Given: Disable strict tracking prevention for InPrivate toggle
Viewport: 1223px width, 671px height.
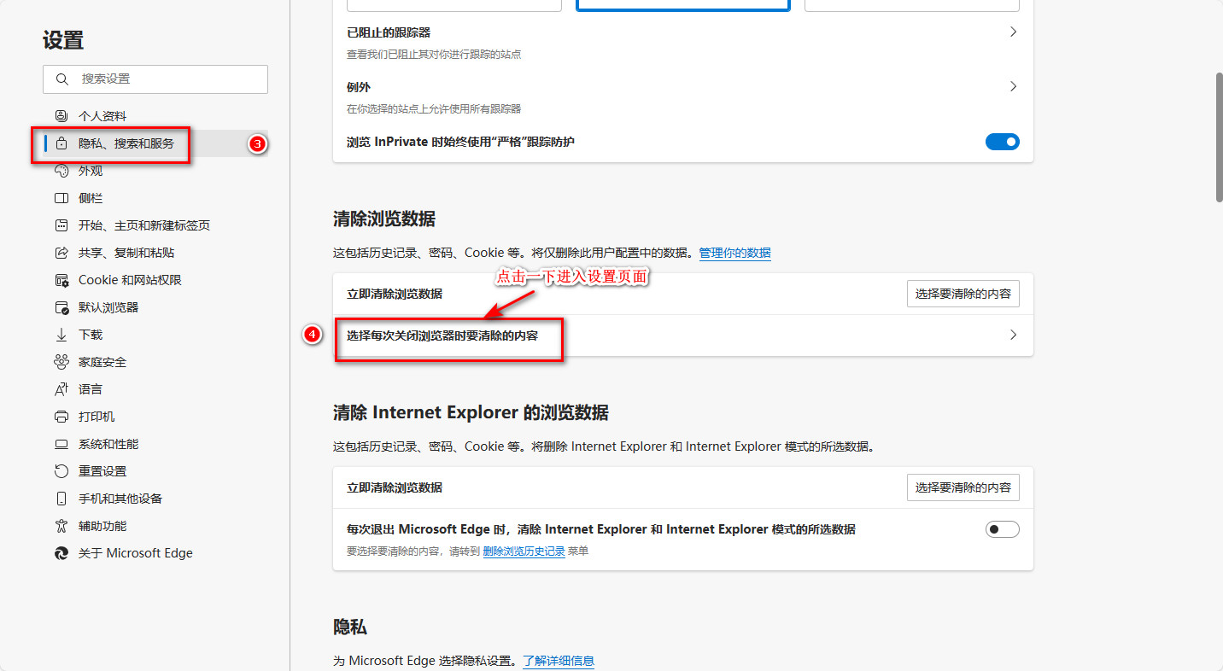Looking at the screenshot, I should [x=1002, y=142].
